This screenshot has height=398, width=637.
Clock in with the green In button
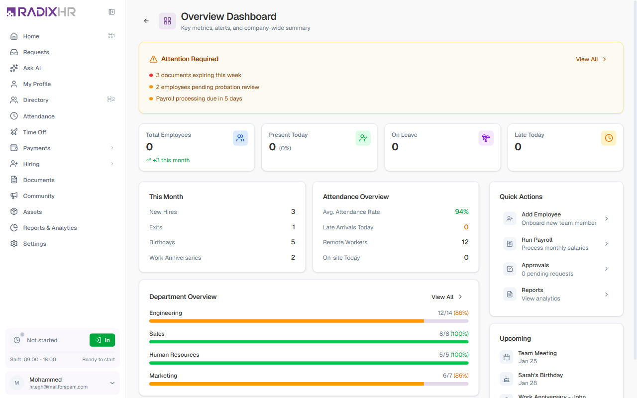(102, 340)
